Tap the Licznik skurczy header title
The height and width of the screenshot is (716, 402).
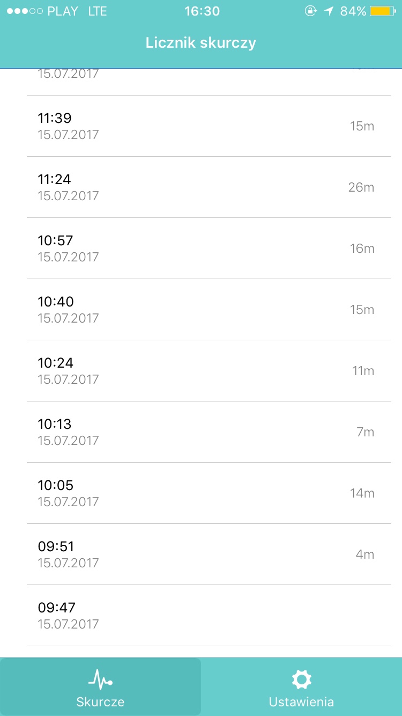tap(201, 43)
